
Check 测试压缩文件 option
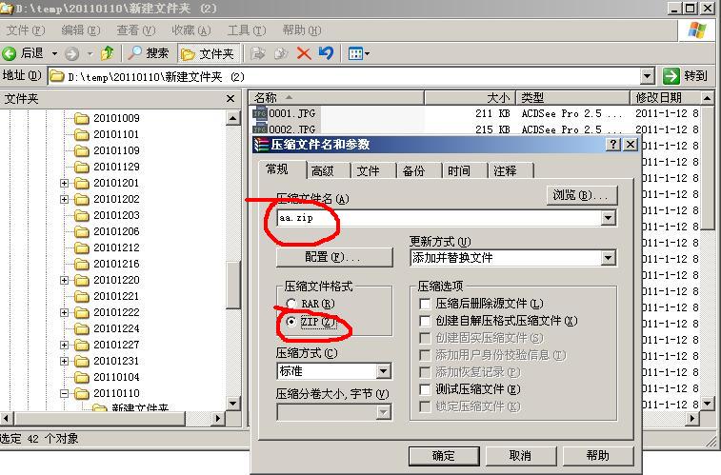(x=425, y=389)
